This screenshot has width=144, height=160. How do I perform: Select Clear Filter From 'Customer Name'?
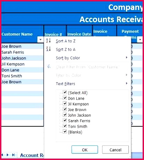[x=87, y=67]
